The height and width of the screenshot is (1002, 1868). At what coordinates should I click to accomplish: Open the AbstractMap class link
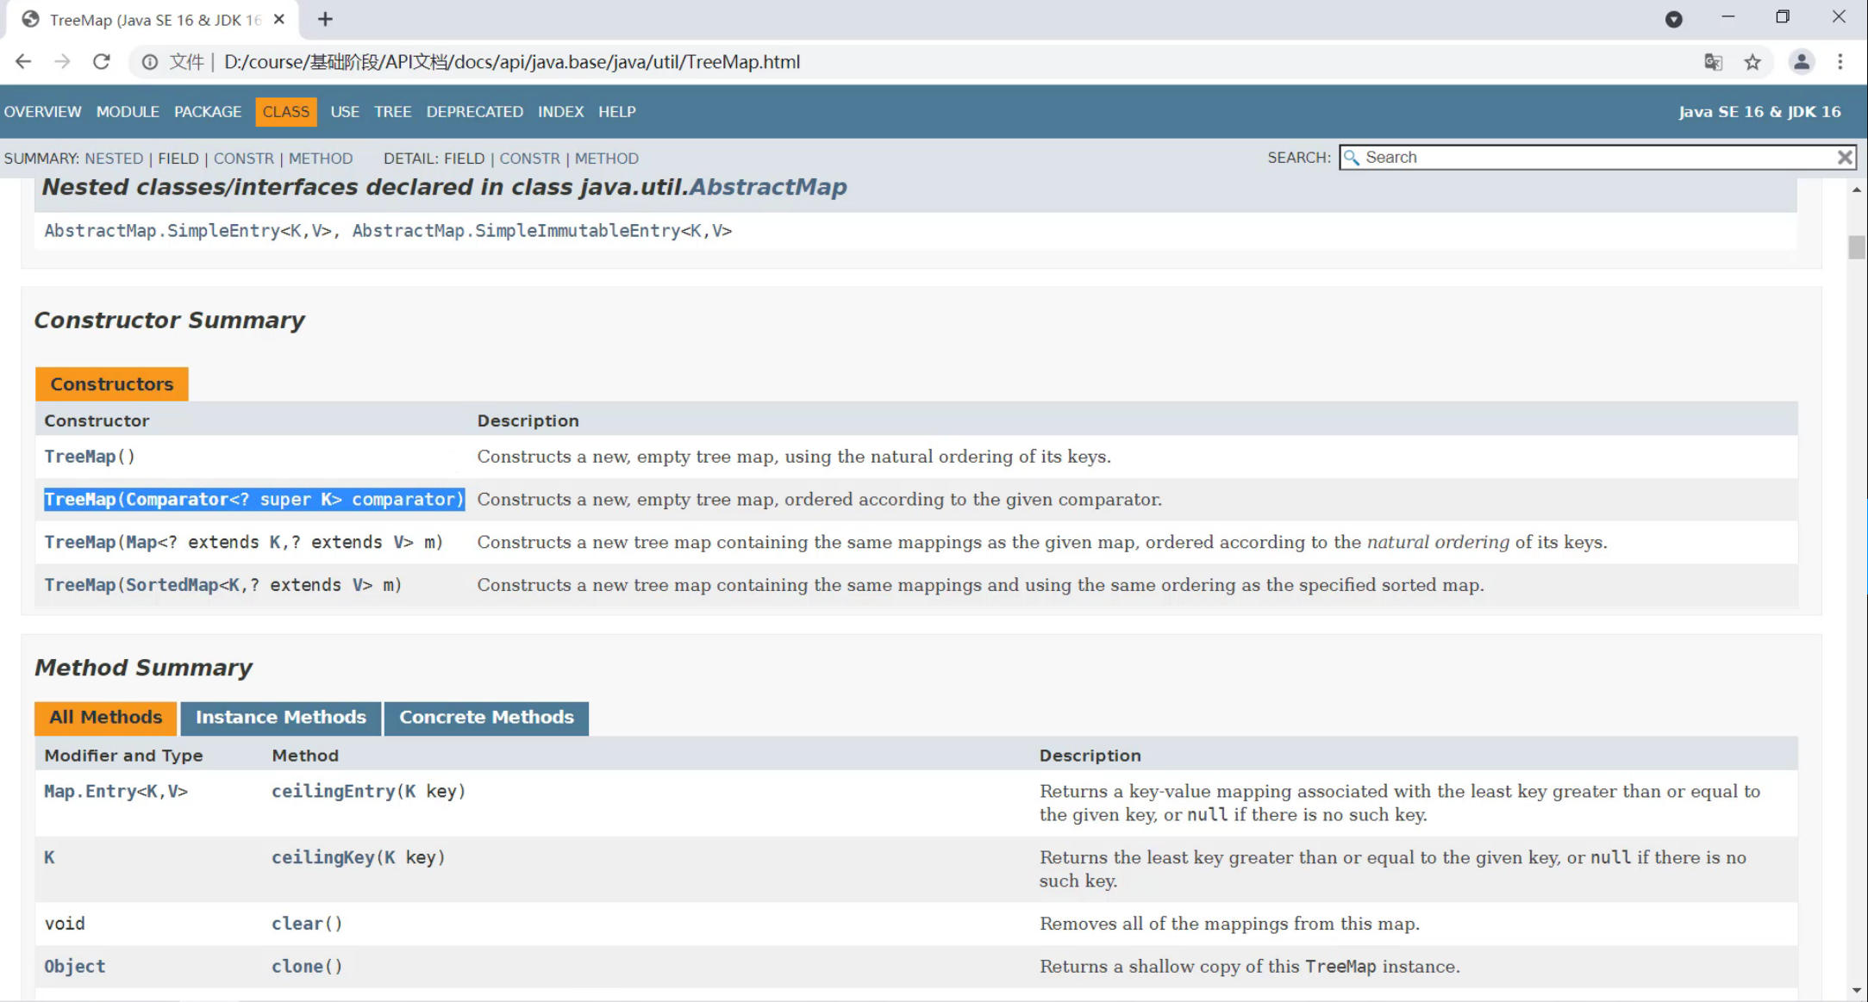(x=768, y=187)
